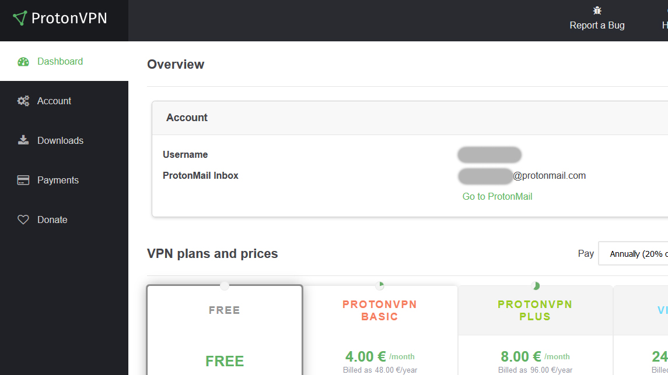
Task: Open the Account menu item
Action: (54, 101)
